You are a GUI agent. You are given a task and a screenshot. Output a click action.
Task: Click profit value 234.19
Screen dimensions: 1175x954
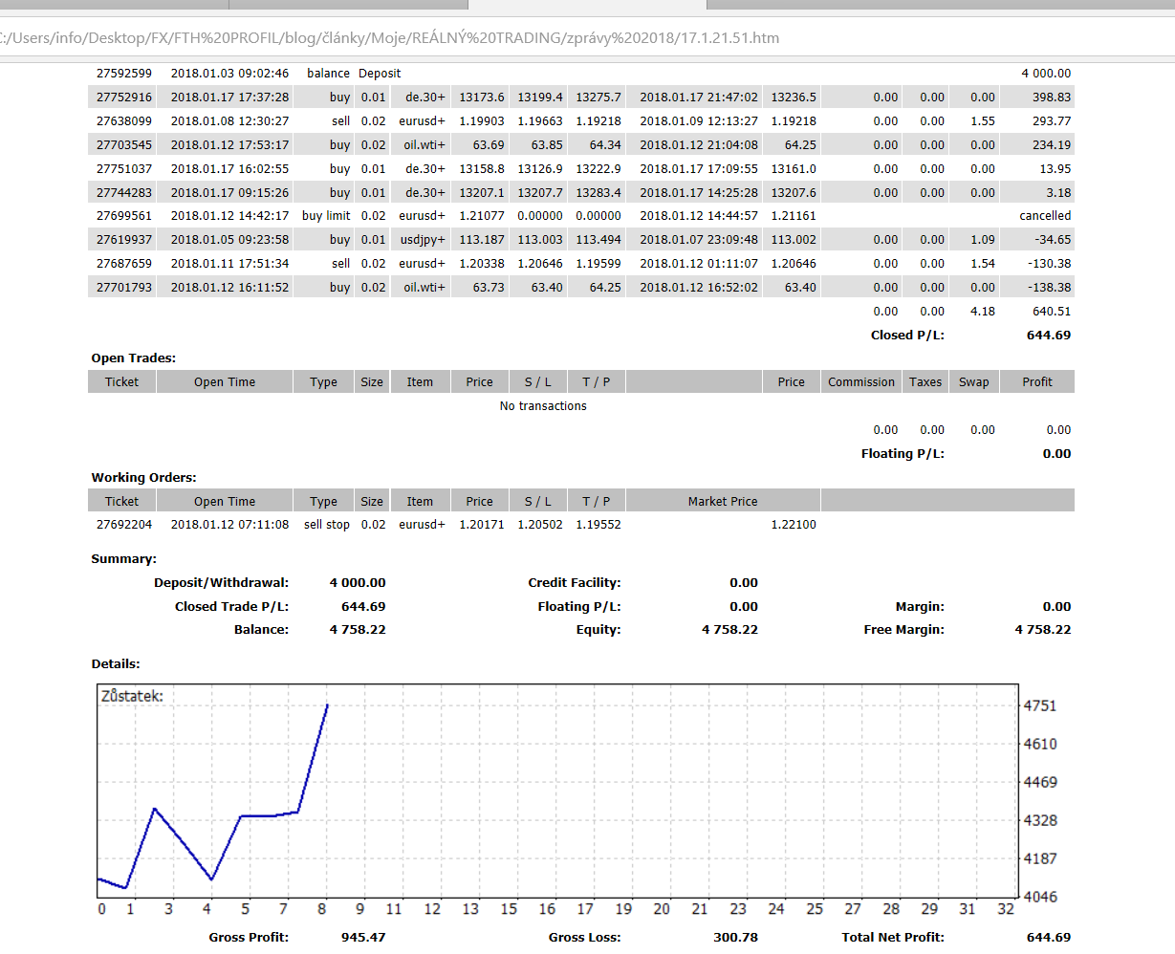[x=1052, y=145]
